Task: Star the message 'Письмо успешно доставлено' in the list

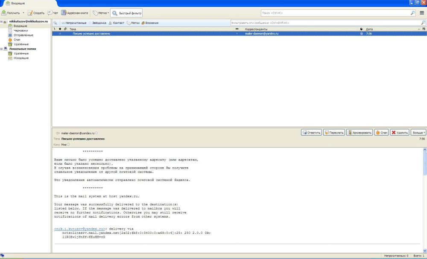Action: click(60, 34)
